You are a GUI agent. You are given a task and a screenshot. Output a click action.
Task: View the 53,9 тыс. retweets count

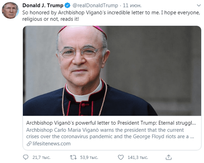pyautogui.click(x=89, y=157)
